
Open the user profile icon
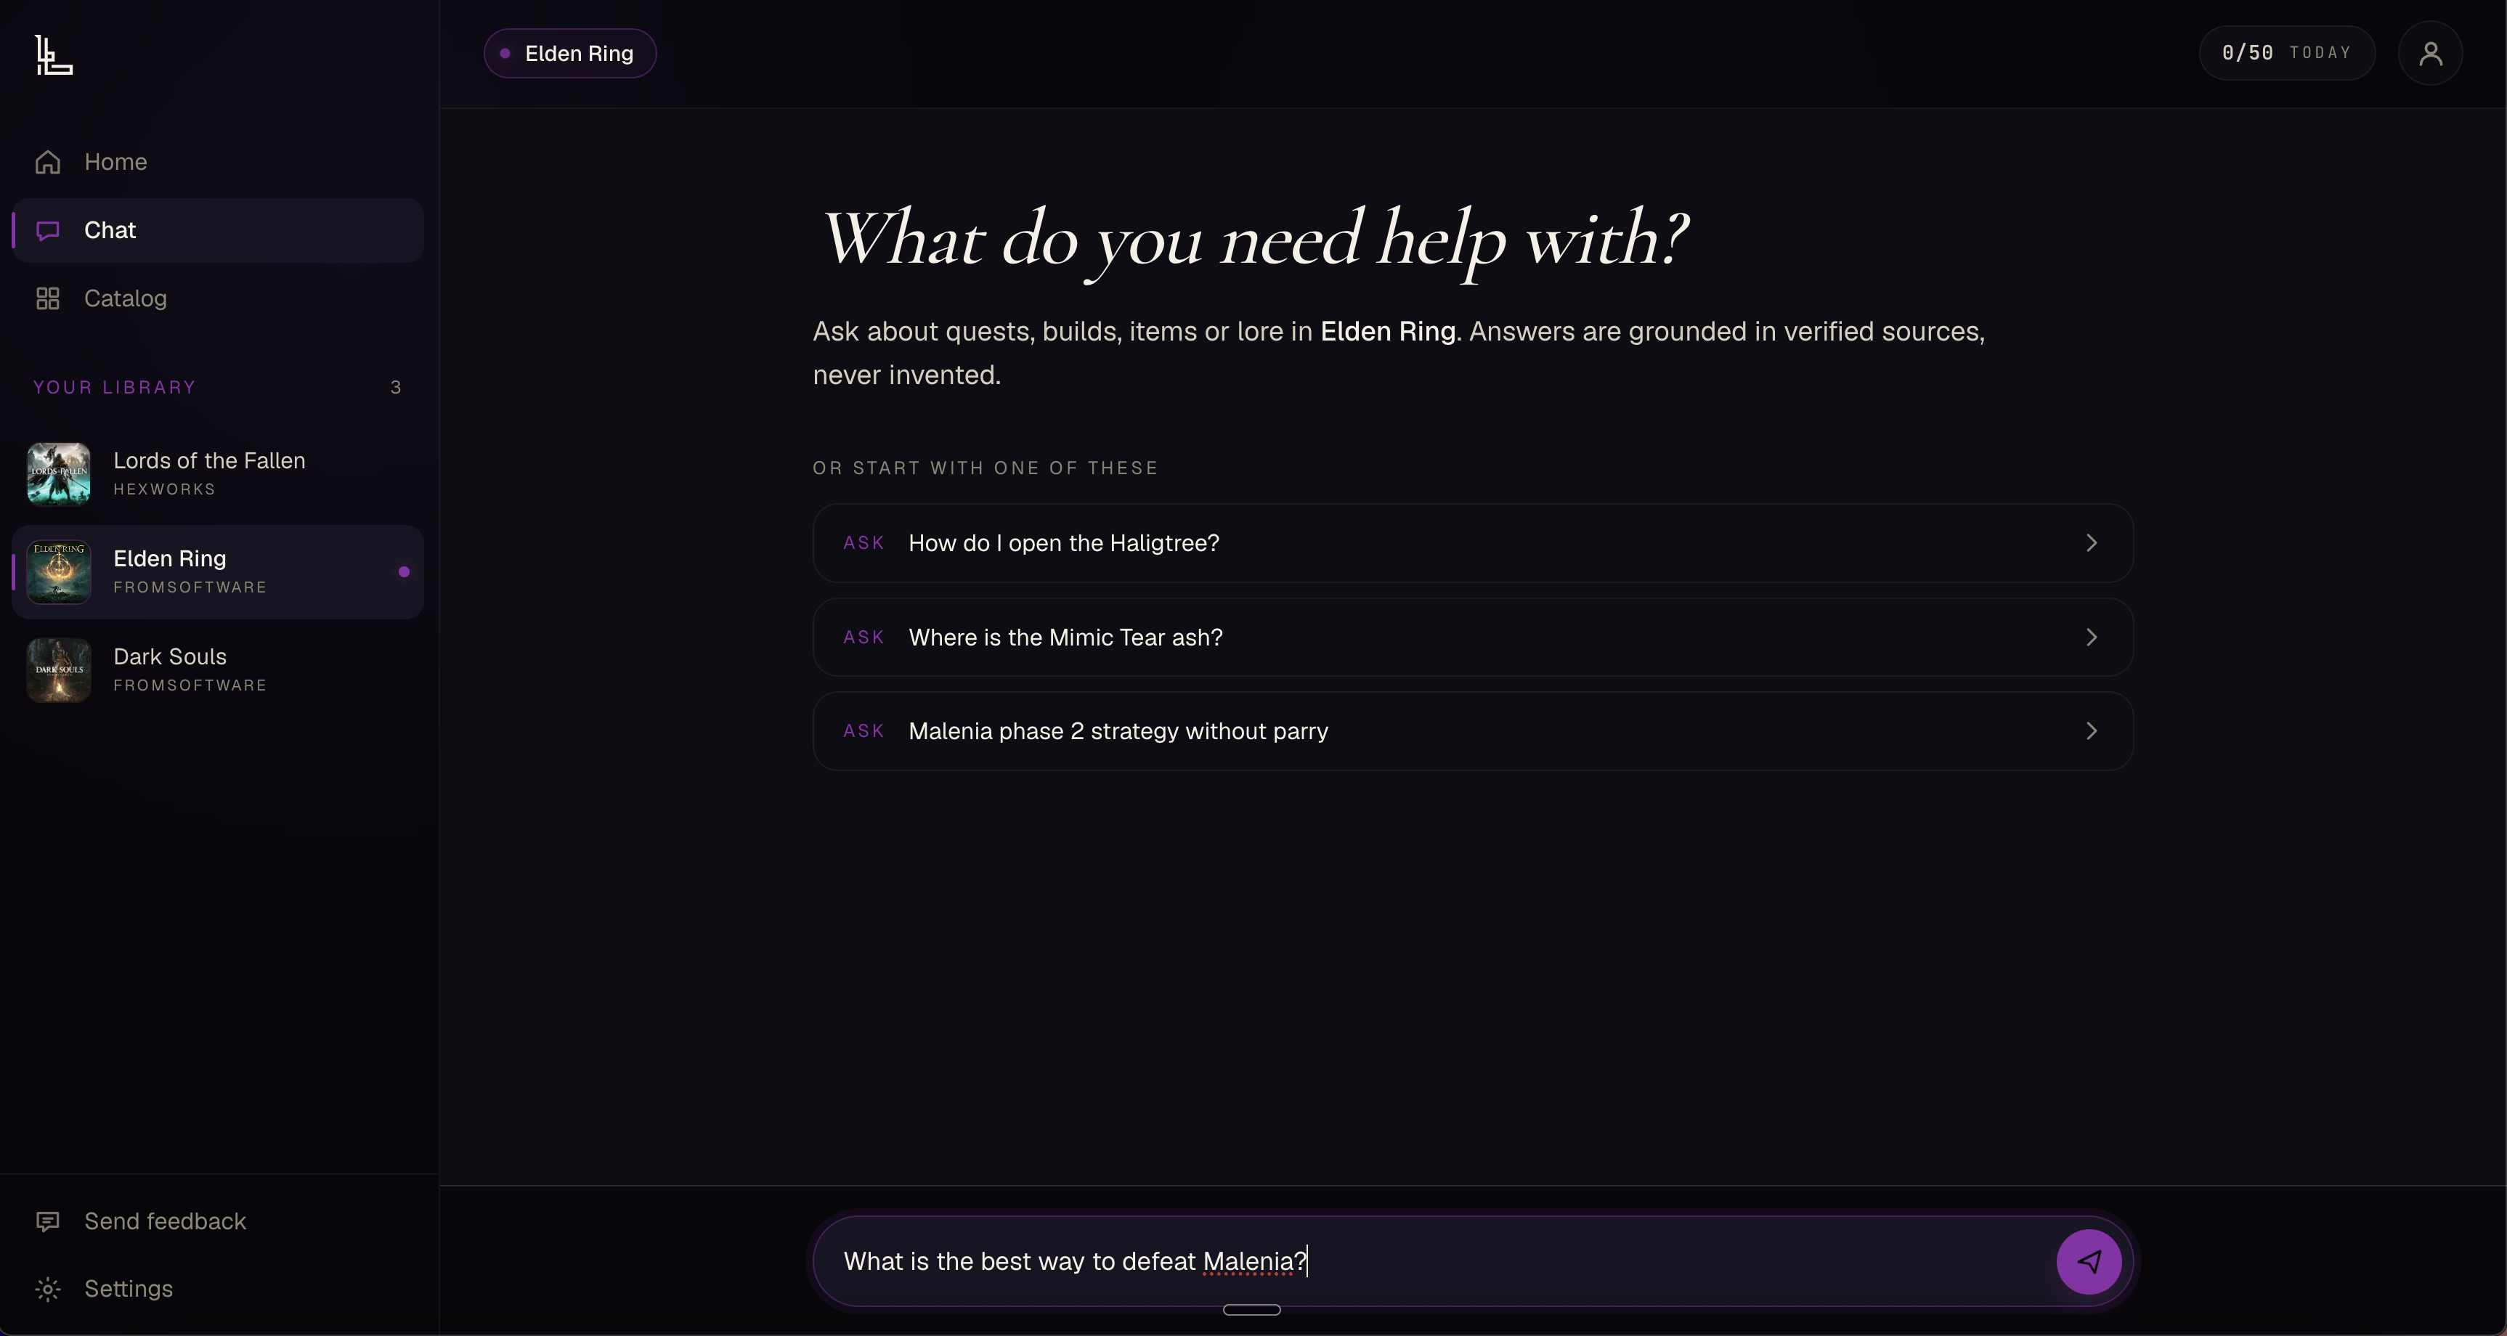(2430, 54)
